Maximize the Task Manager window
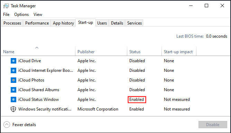 click(206, 6)
